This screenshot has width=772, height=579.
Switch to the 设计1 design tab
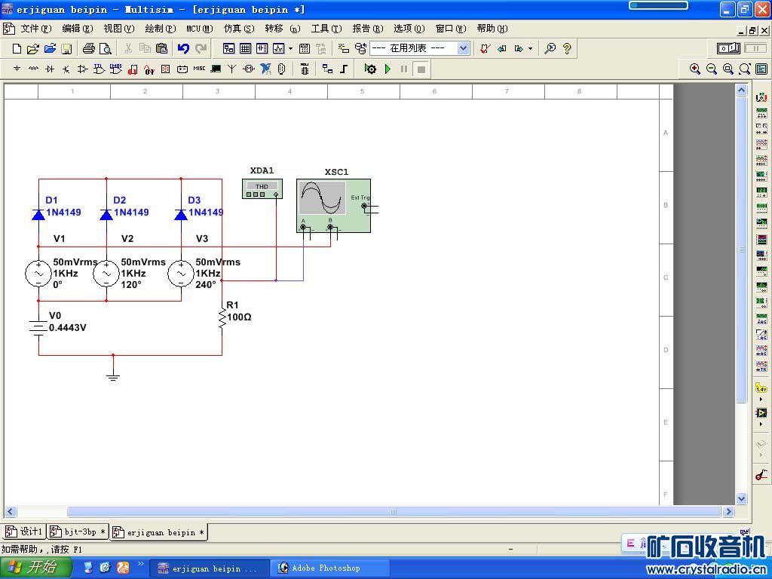pyautogui.click(x=24, y=532)
